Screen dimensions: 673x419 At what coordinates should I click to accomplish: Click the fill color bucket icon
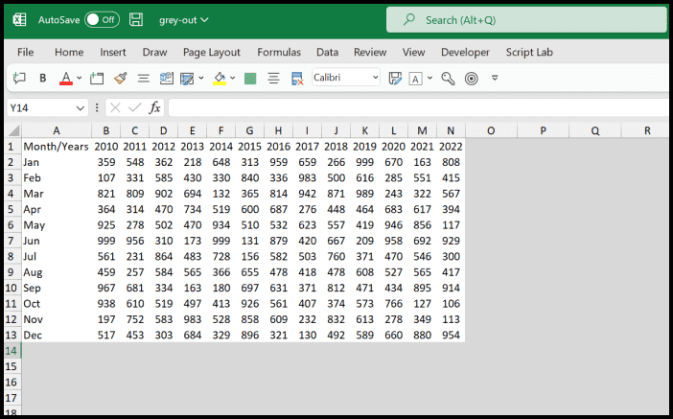point(220,78)
